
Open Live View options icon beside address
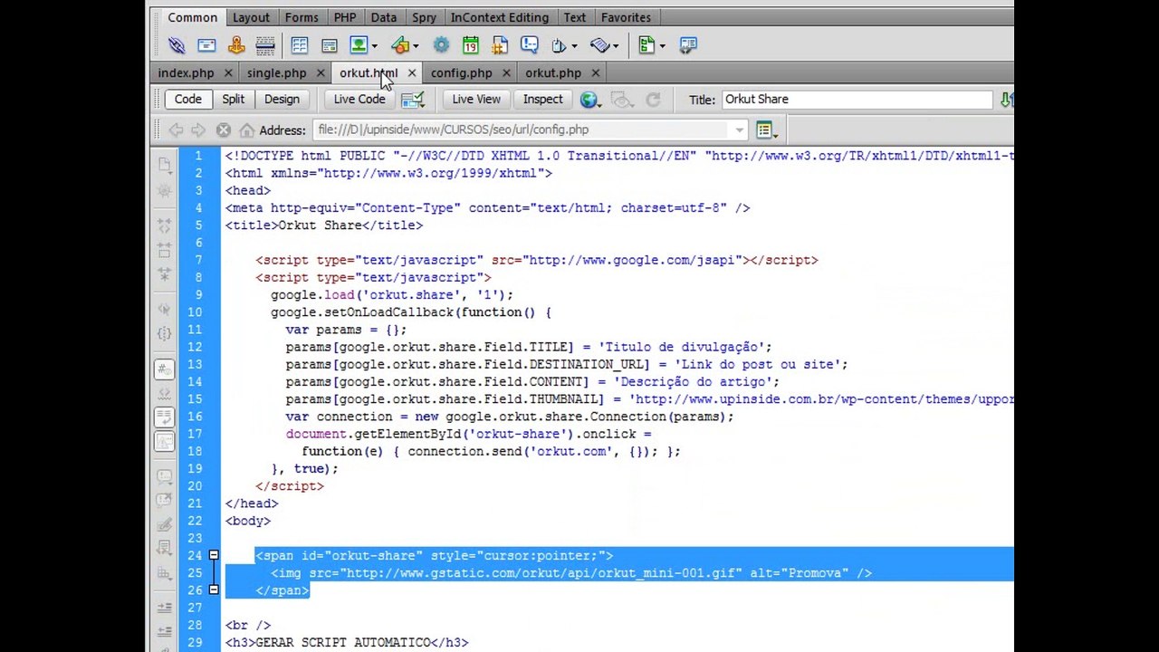765,130
